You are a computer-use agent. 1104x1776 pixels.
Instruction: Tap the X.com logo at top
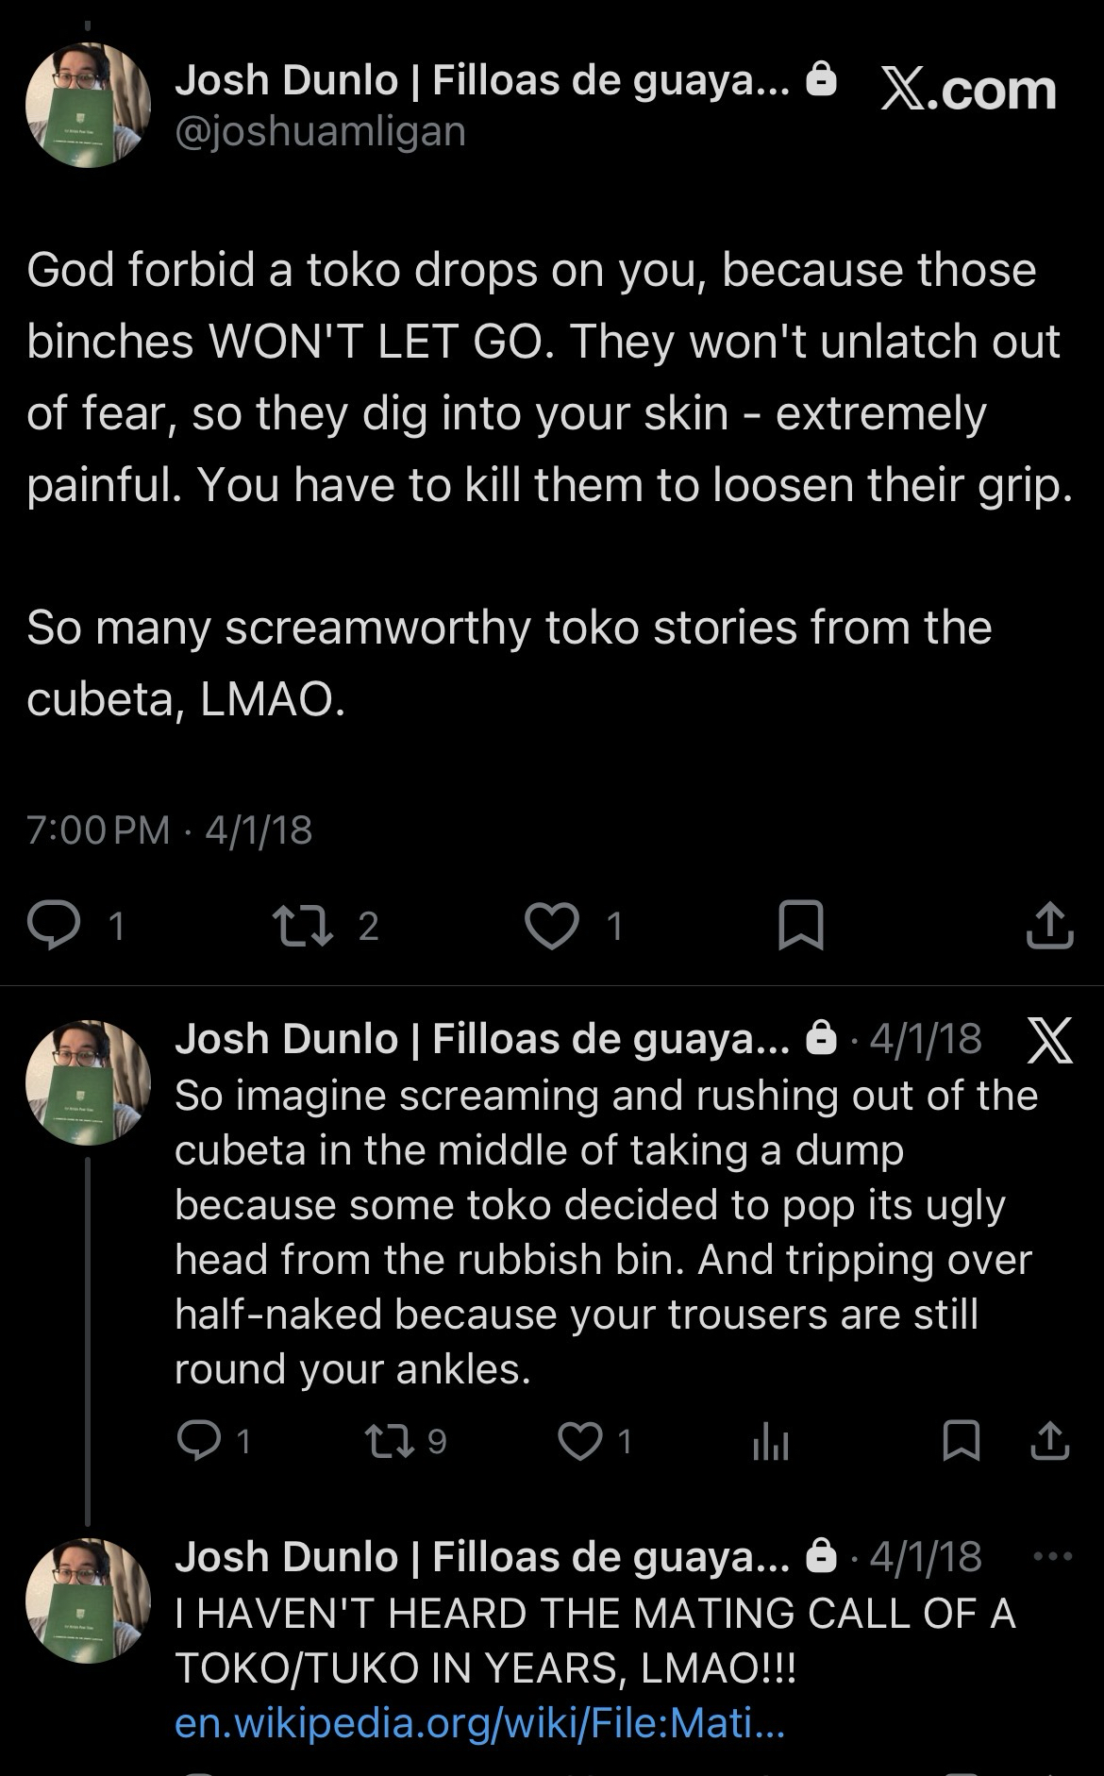point(969,91)
